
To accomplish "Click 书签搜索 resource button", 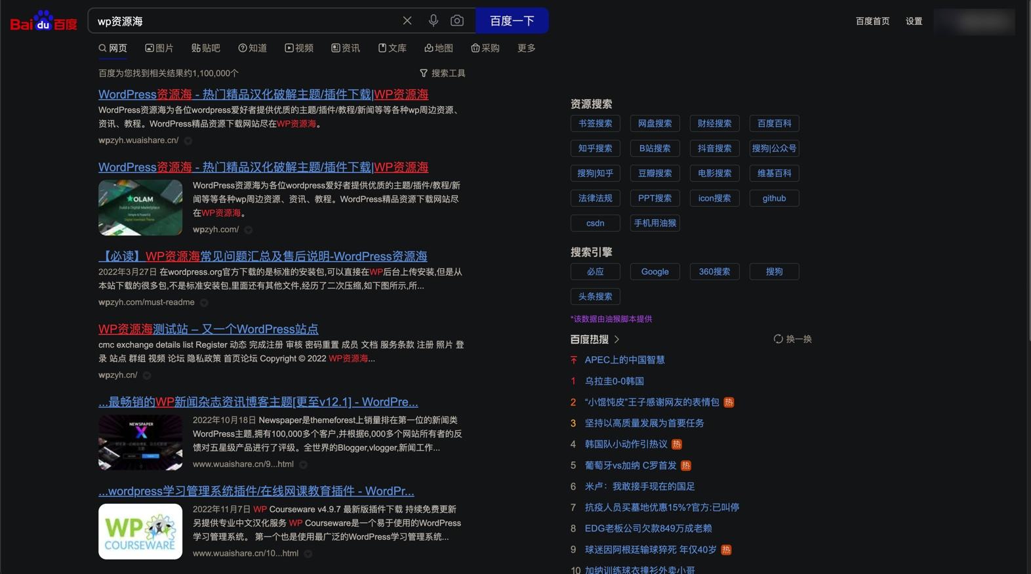I will pos(596,123).
